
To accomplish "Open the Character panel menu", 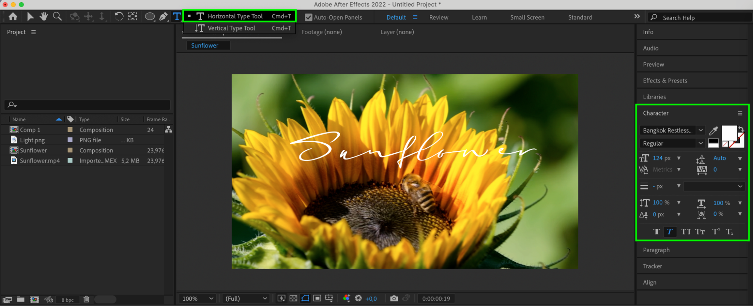I will pyautogui.click(x=740, y=113).
